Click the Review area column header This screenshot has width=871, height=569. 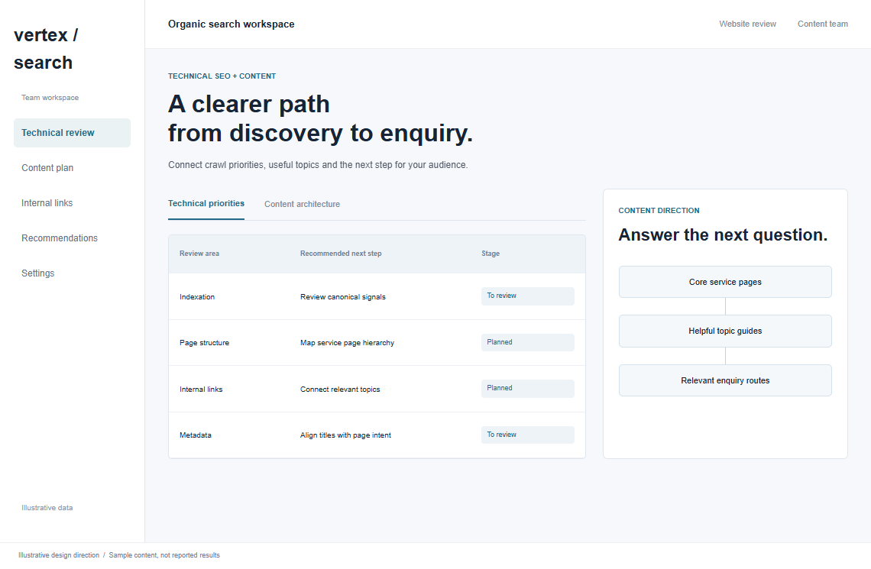(199, 253)
